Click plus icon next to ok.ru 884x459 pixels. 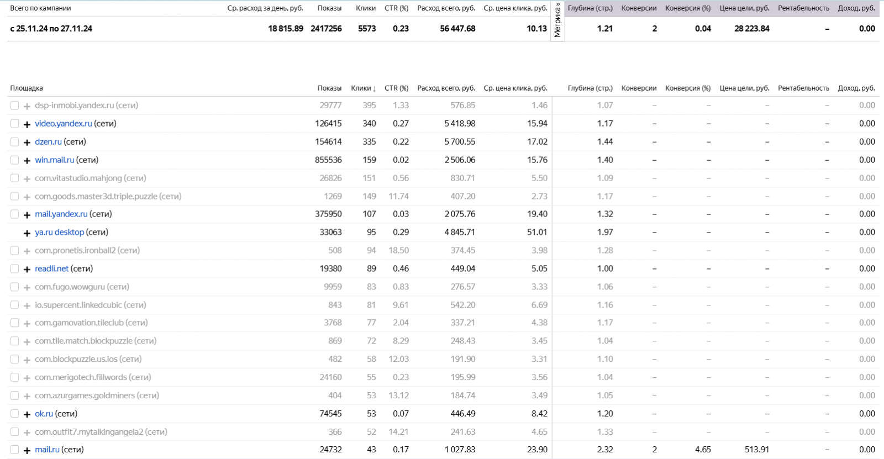click(x=27, y=414)
